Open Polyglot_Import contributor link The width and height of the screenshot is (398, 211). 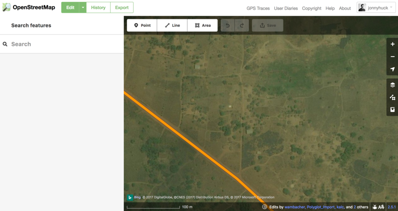(x=321, y=207)
